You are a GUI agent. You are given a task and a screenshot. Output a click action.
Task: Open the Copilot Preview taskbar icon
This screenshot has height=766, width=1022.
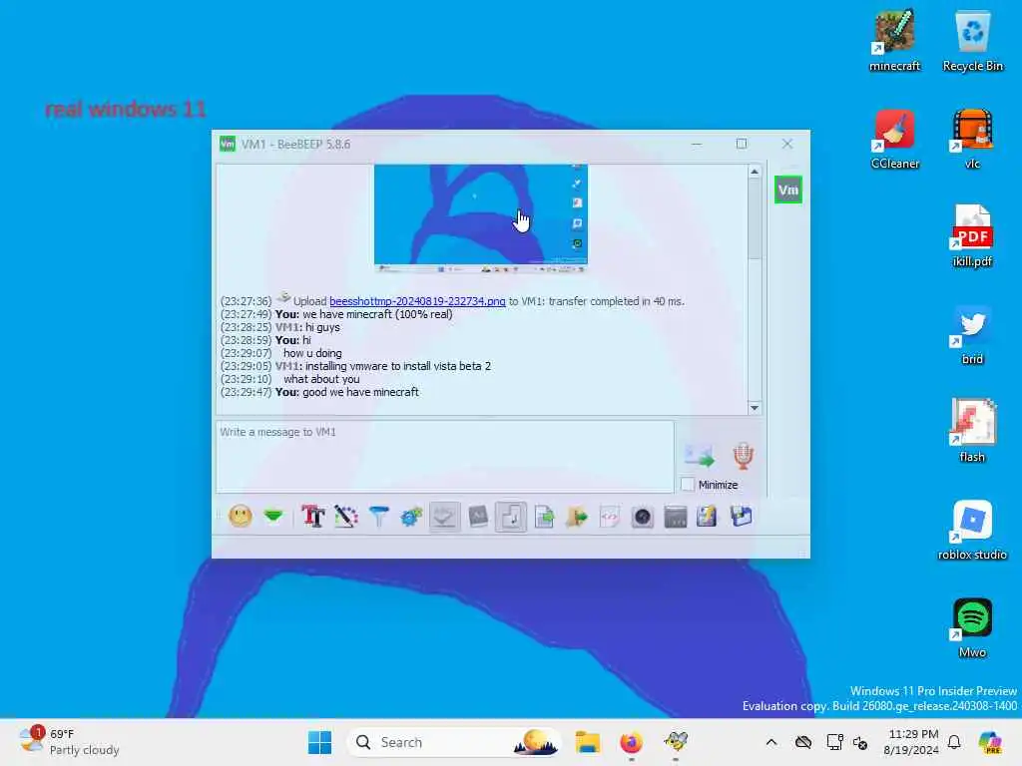tap(990, 742)
